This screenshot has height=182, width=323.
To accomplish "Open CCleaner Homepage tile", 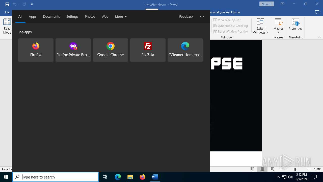I will point(185,50).
